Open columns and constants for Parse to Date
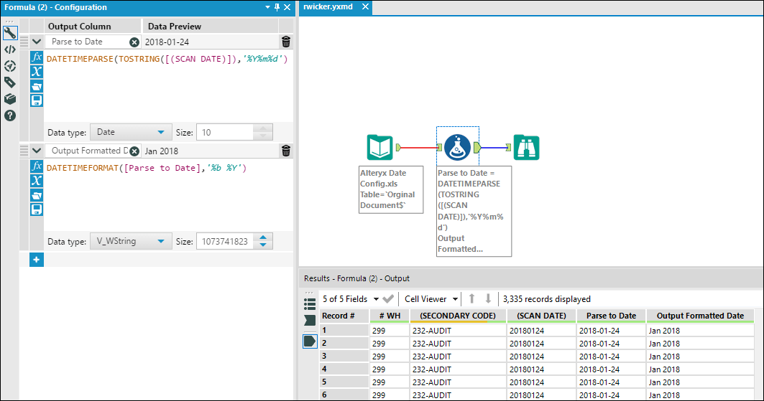764x401 pixels. point(37,72)
